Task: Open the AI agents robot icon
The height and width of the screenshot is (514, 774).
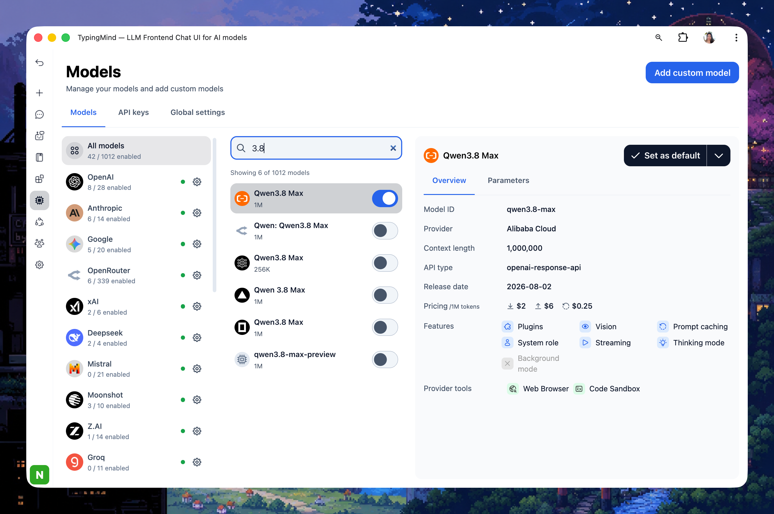Action: pyautogui.click(x=39, y=136)
